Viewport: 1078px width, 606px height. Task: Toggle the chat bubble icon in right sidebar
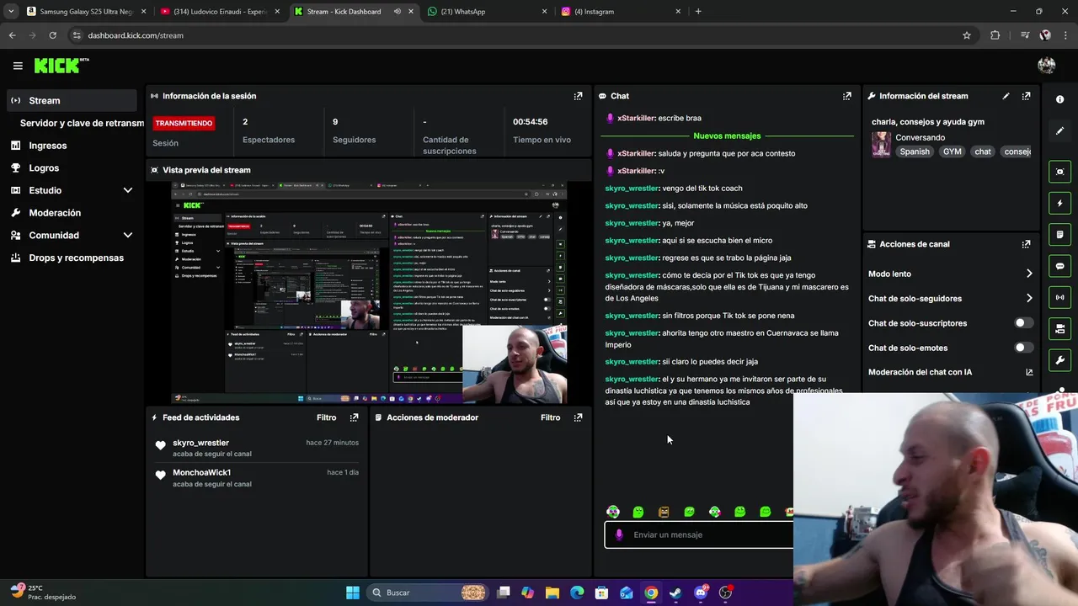tap(1059, 266)
